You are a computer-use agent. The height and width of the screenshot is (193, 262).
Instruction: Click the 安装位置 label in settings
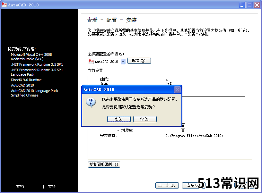[x=108, y=136]
